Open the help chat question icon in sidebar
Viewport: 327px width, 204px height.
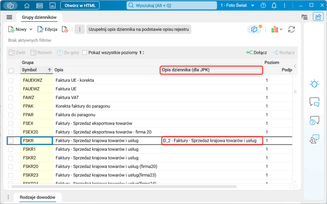315,120
